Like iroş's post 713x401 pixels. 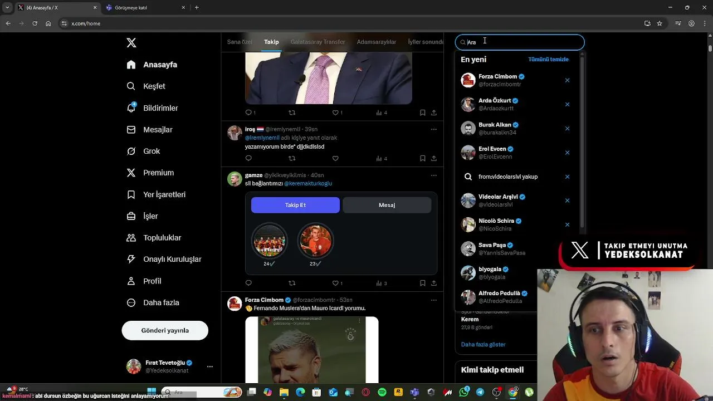point(335,159)
